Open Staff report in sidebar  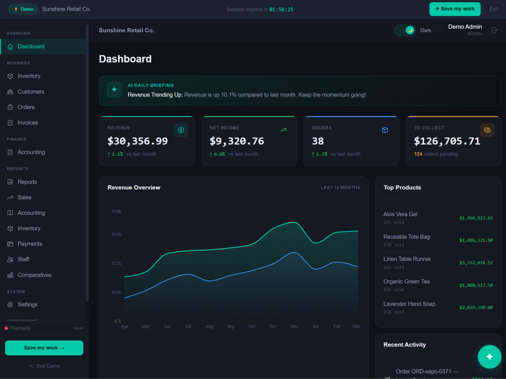pyautogui.click(x=43, y=259)
